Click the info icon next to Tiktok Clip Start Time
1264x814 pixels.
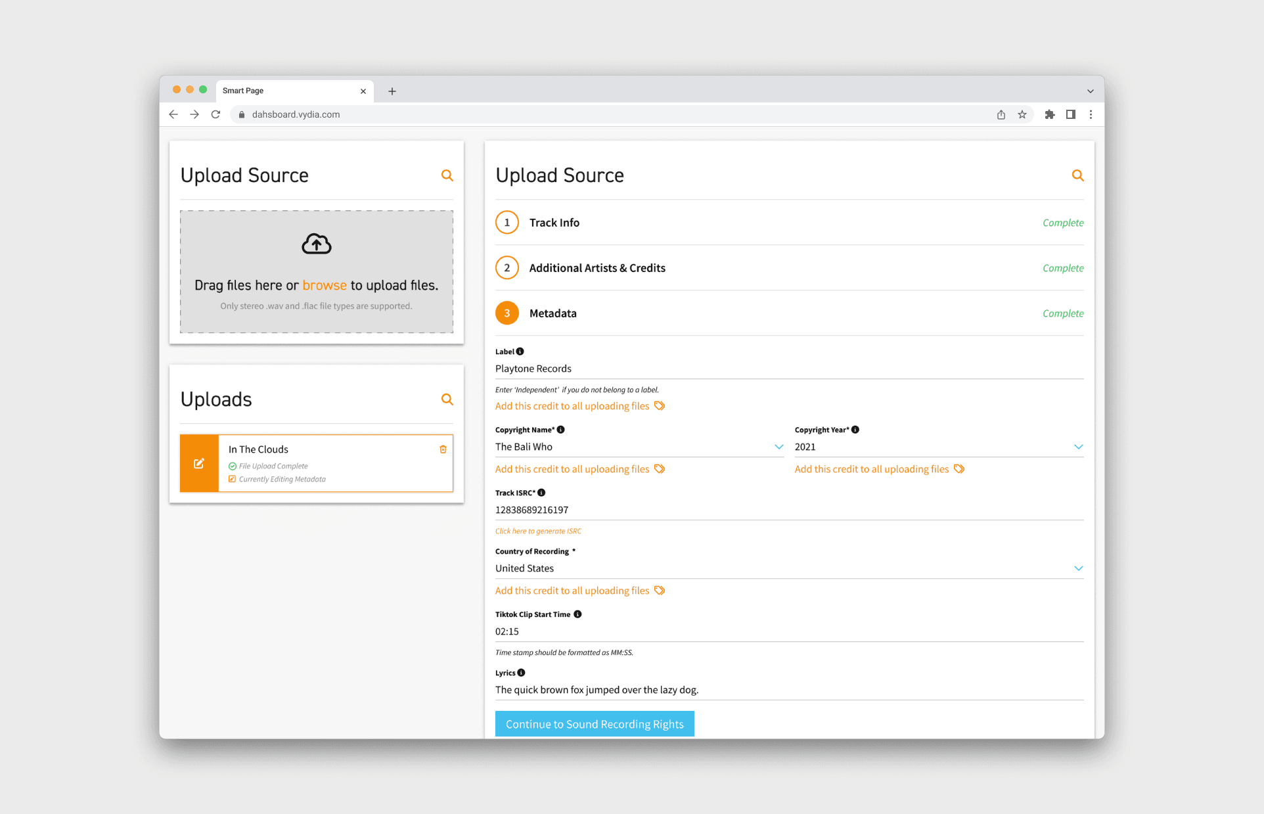pos(577,614)
